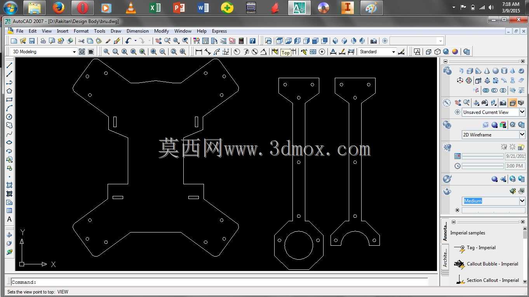Close the Dashboard panel
This screenshot has width=529, height=297.
(523, 61)
